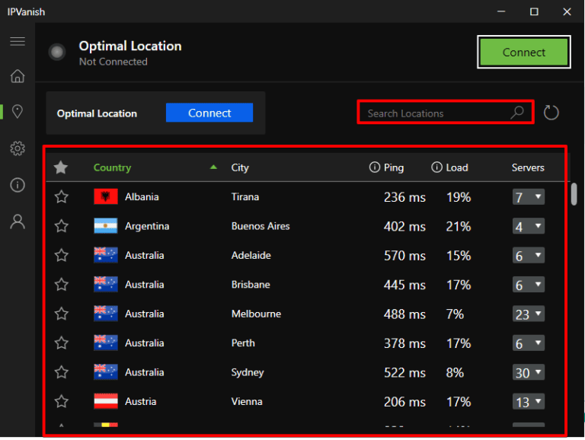The width and height of the screenshot is (585, 440).
Task: Open the Information icon in sidebar
Action: click(x=17, y=185)
